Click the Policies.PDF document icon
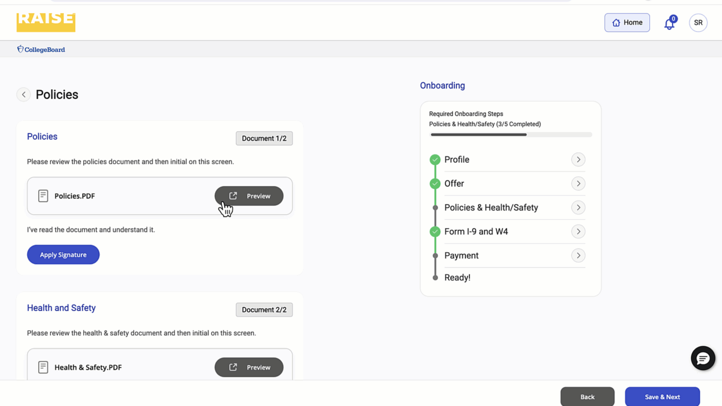Image resolution: width=722 pixels, height=406 pixels. (43, 196)
